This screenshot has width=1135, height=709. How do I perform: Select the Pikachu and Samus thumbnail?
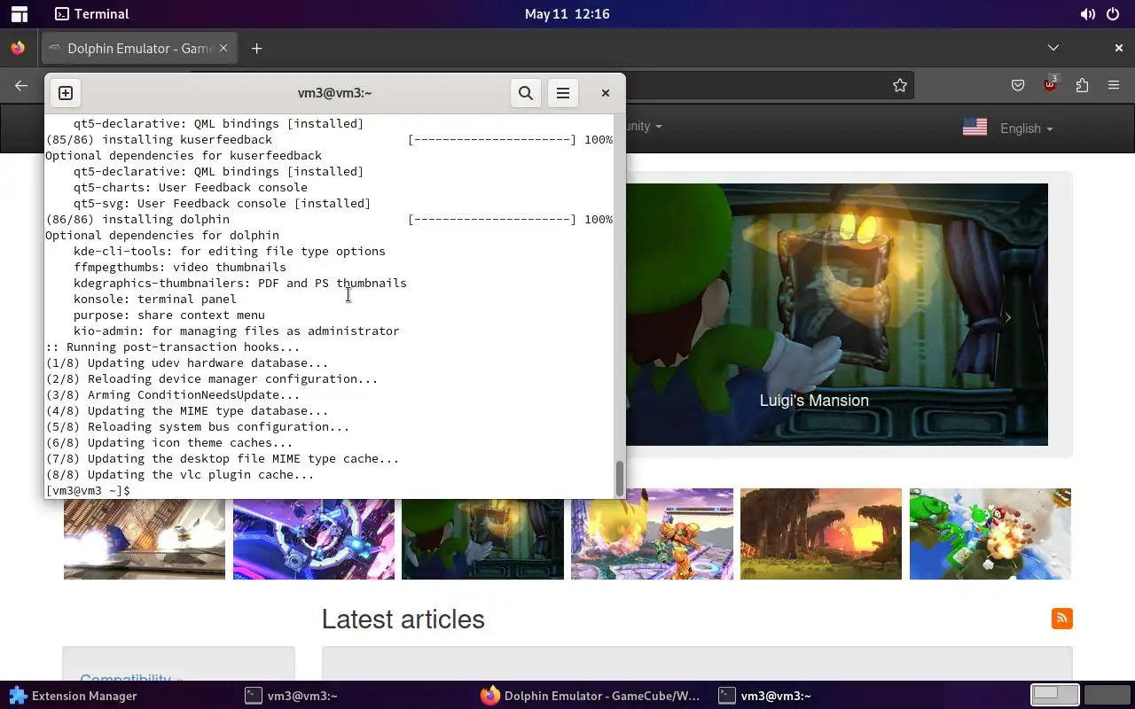[652, 534]
